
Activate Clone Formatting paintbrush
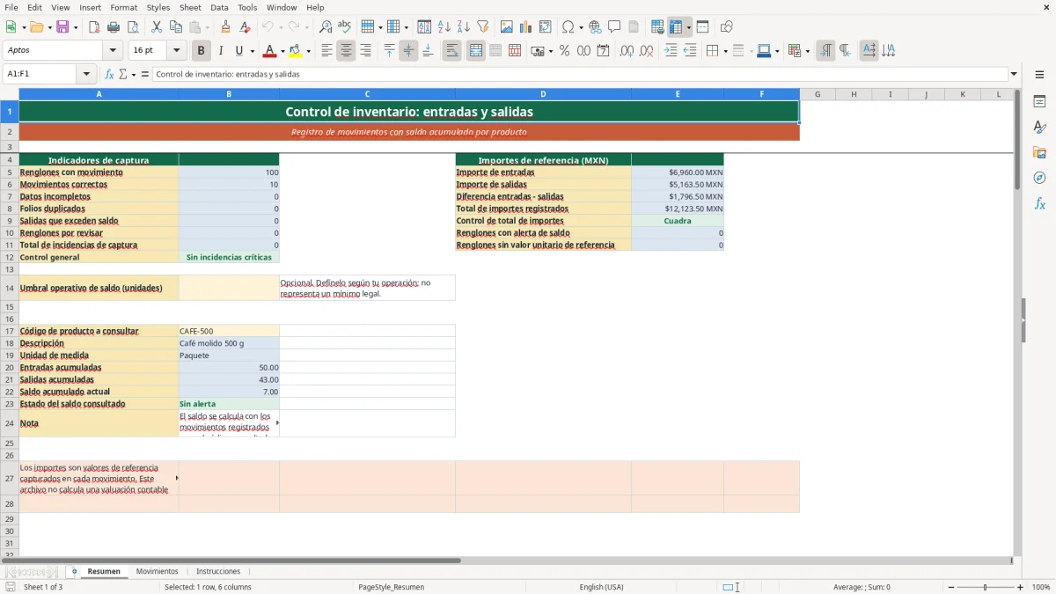pyautogui.click(x=226, y=27)
